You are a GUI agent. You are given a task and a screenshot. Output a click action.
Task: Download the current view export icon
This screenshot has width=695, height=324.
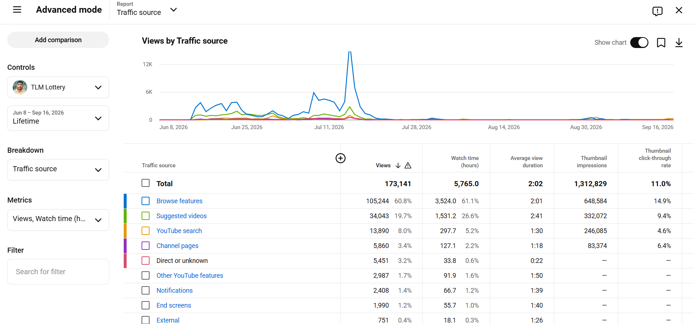pos(679,43)
